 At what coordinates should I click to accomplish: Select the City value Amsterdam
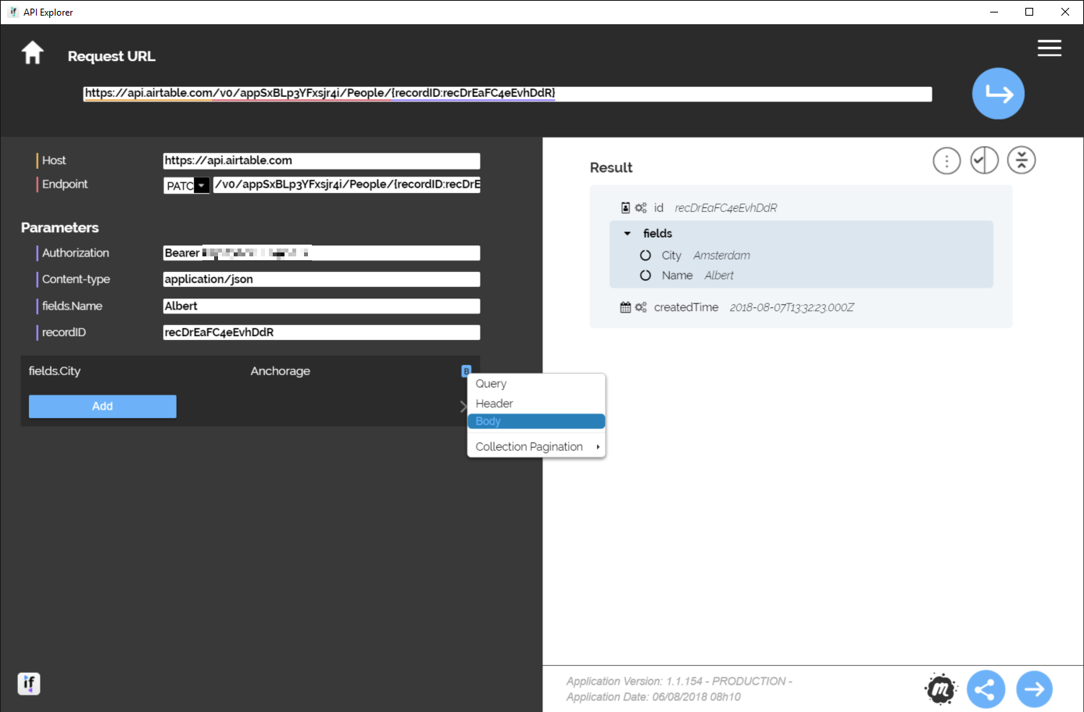pyautogui.click(x=721, y=256)
